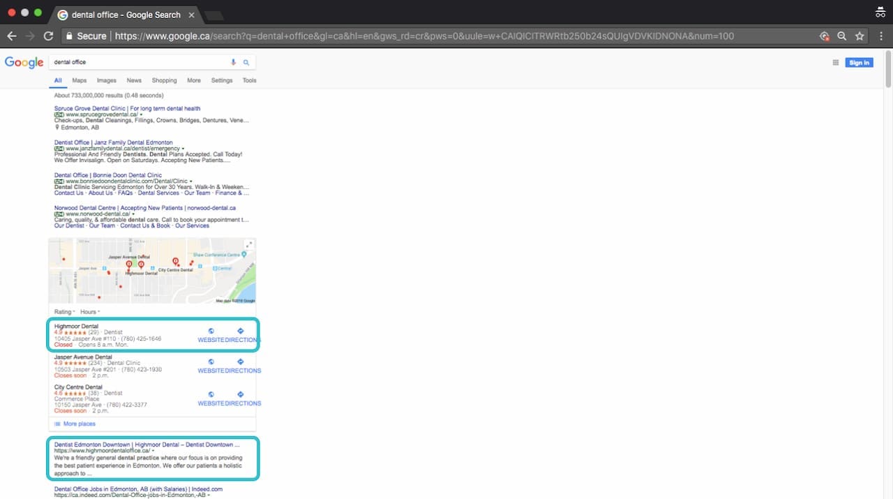This screenshot has height=499, width=893.
Task: Open search Settings menu
Action: pyautogui.click(x=222, y=80)
